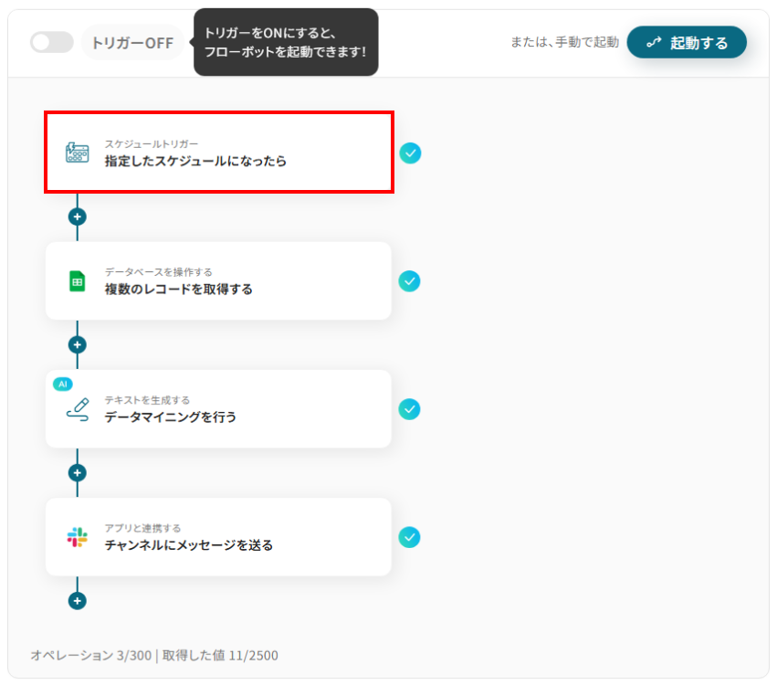
Task: Add a step after データマイニングを行う
Action: [x=78, y=473]
